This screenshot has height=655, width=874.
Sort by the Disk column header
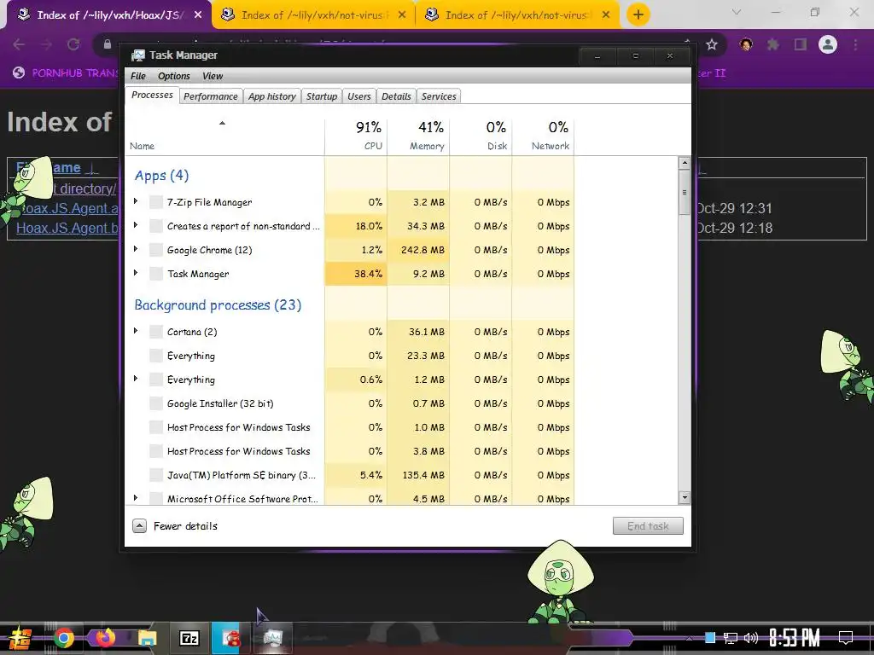481,136
